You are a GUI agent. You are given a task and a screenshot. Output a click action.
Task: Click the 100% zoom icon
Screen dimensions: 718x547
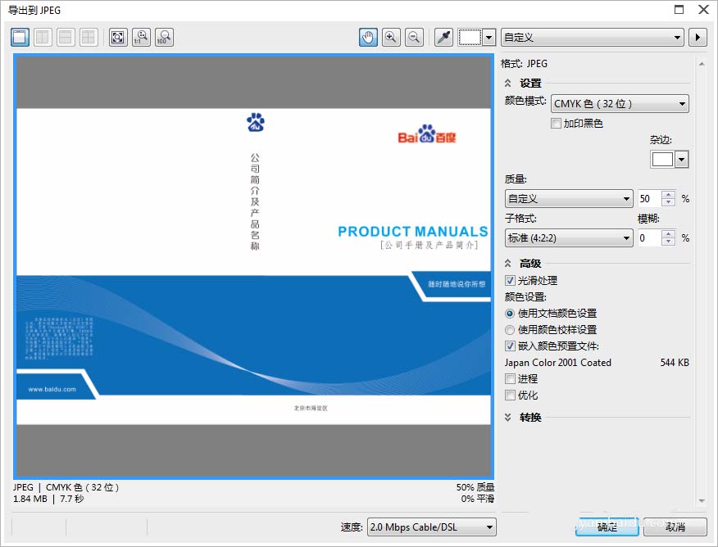coord(164,37)
